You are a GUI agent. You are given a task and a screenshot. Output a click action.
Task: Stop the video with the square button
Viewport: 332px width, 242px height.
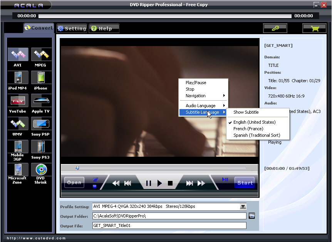[170, 183]
